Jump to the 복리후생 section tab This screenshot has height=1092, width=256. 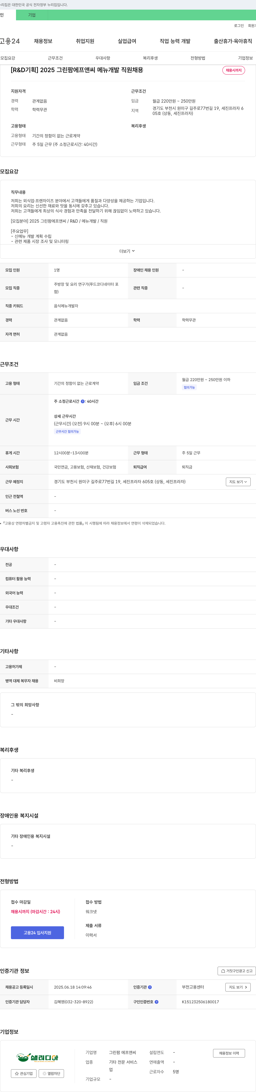pyautogui.click(x=150, y=58)
